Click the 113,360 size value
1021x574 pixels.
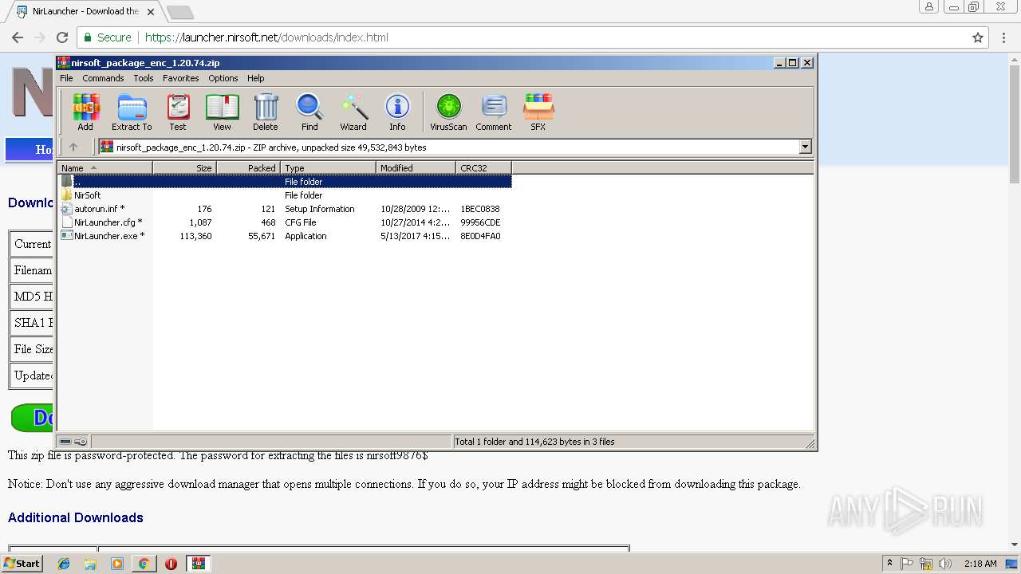coord(195,236)
